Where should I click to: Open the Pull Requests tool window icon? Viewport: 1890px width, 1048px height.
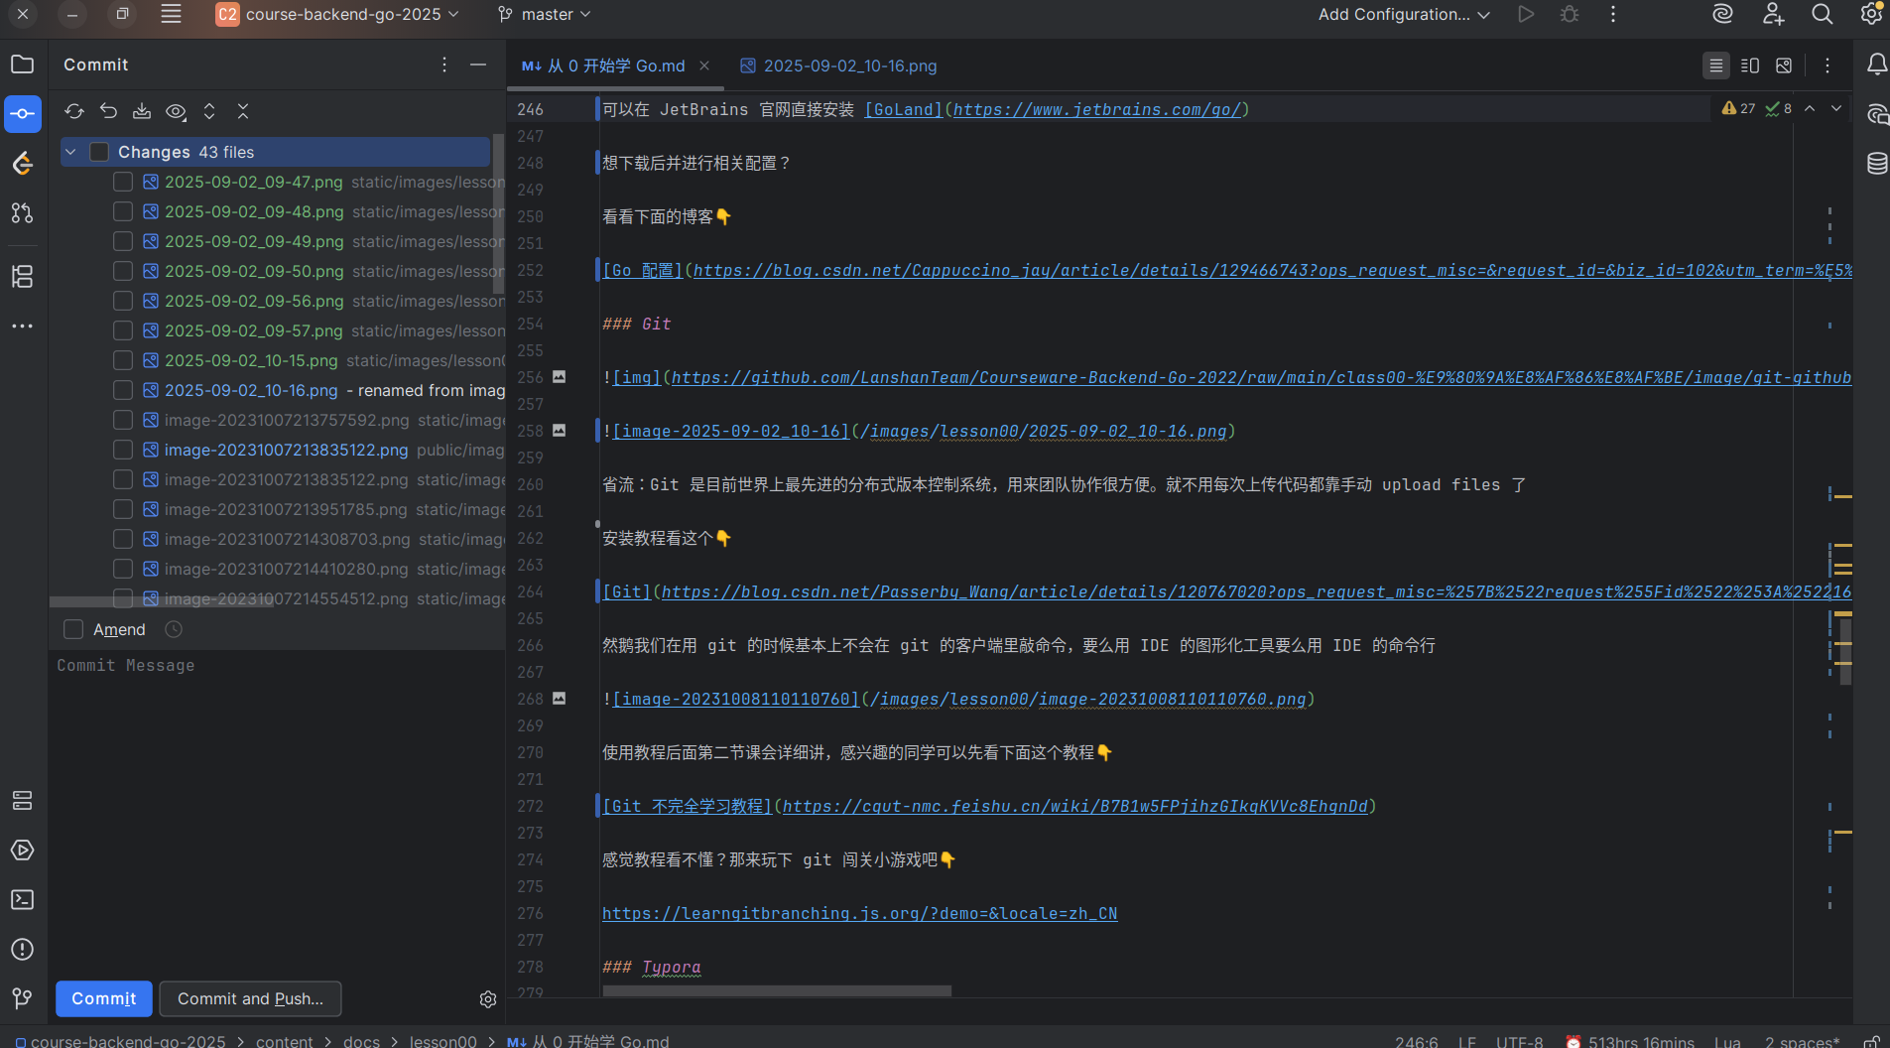click(x=22, y=213)
